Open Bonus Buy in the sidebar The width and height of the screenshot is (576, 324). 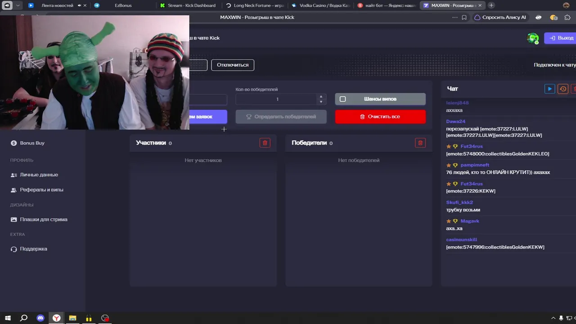32,143
